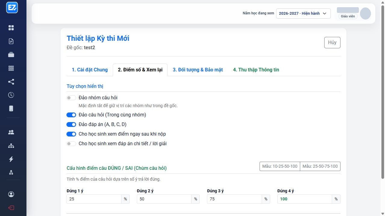Viewport: 385px width, 216px height.
Task: Click the user avatar at top right
Action: tap(365, 13)
